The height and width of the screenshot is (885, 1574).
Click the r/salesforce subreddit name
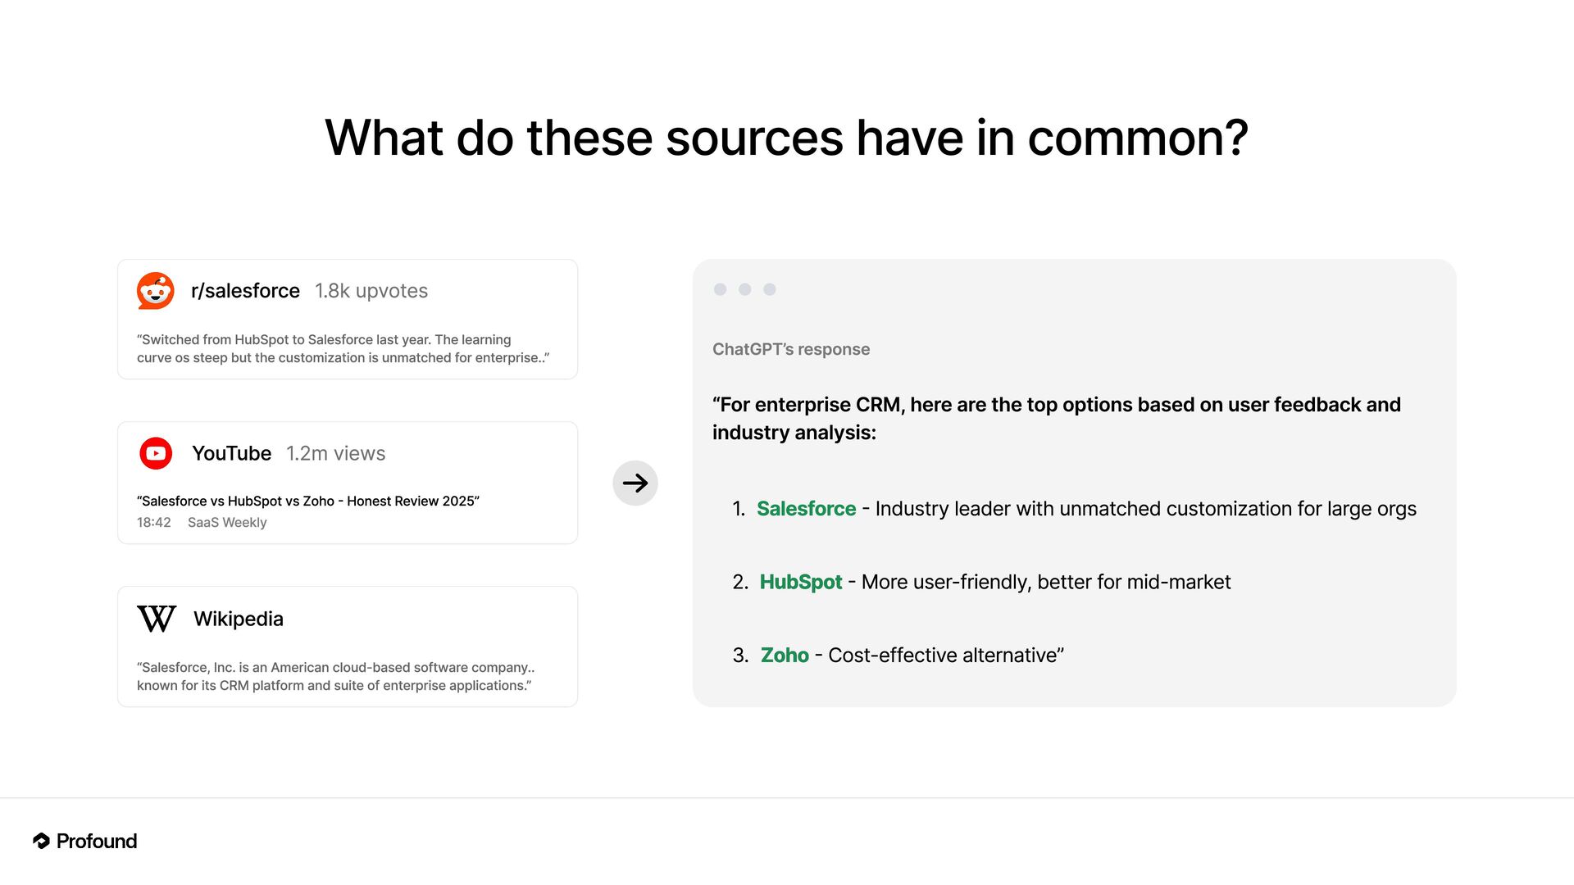click(x=245, y=291)
